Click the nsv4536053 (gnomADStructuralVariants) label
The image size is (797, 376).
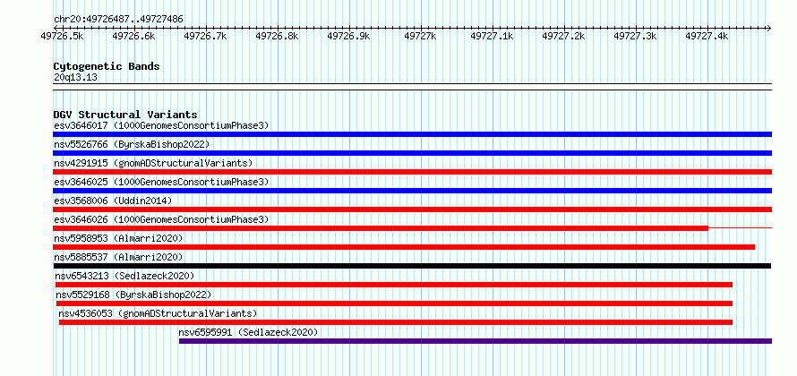pos(159,313)
